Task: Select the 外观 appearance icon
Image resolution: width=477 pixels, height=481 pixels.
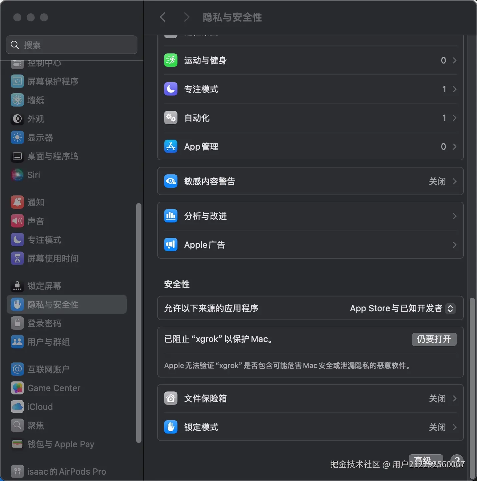Action: point(17,119)
